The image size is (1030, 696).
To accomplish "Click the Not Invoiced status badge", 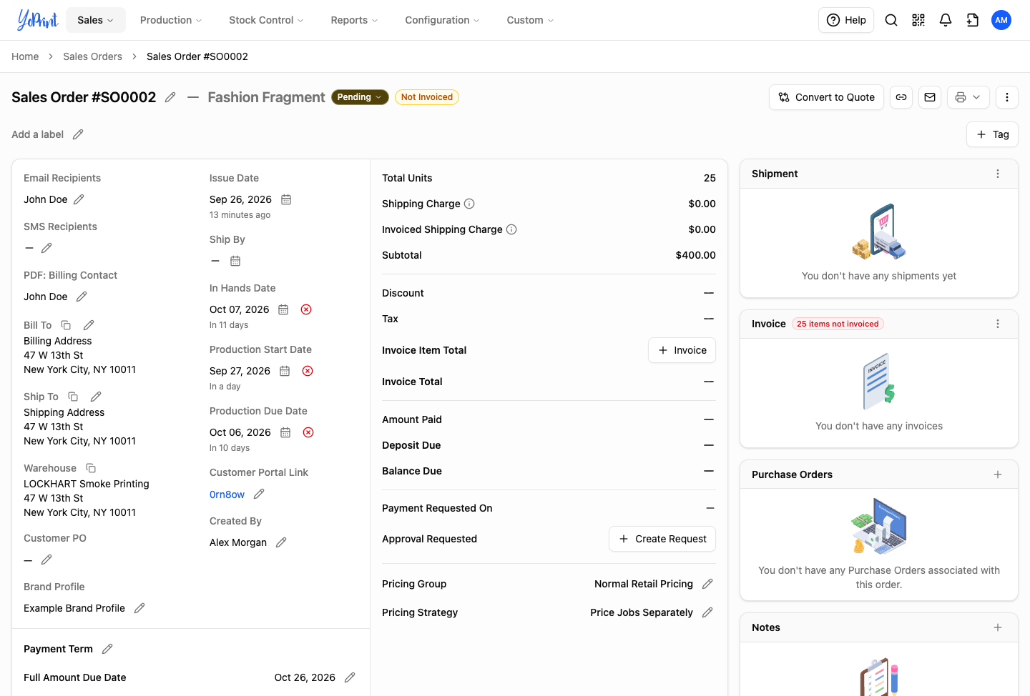I will (427, 97).
